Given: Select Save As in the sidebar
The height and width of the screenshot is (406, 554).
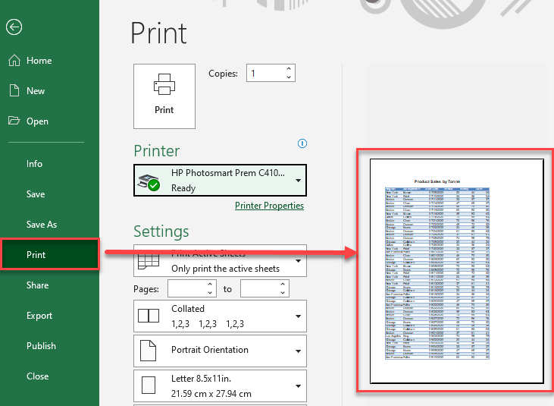Looking at the screenshot, I should pos(42,225).
